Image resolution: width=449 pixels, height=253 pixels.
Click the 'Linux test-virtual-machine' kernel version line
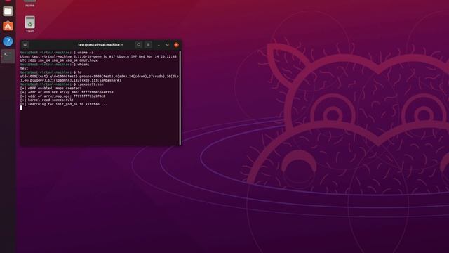click(98, 58)
